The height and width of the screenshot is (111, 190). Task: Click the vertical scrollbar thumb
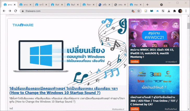(188, 26)
